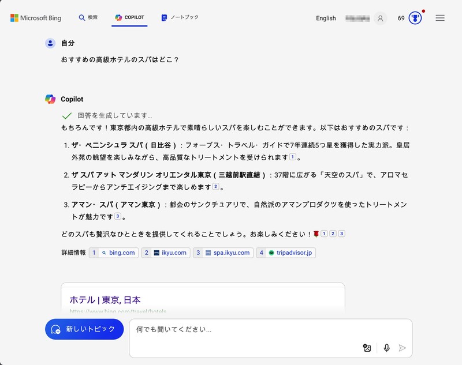
Task: Use the microphone voice input
Action: [386, 348]
